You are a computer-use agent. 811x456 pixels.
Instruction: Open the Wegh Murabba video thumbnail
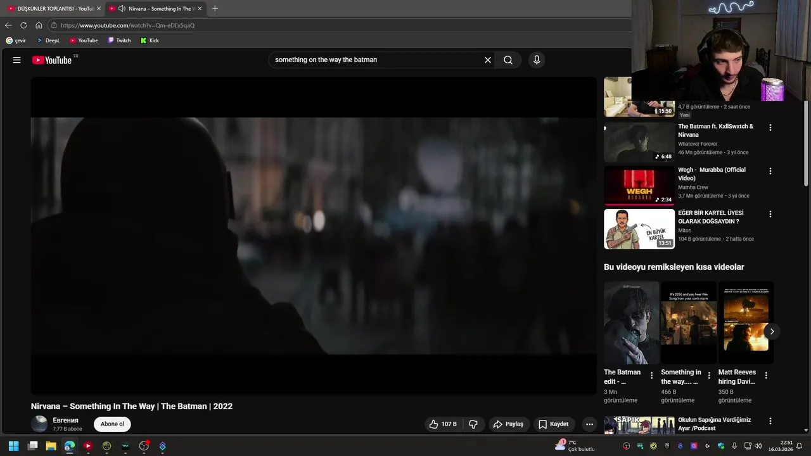point(639,186)
